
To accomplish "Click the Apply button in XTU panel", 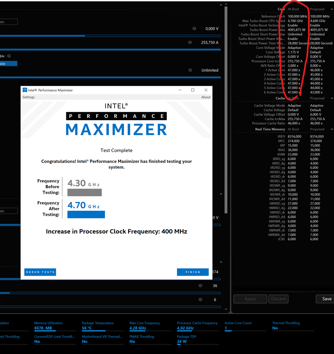I will [250, 299].
